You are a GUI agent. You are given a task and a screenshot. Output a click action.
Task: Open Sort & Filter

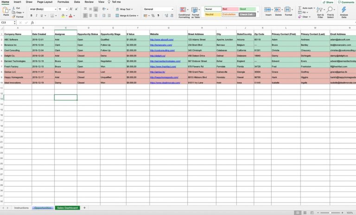pos(320,12)
